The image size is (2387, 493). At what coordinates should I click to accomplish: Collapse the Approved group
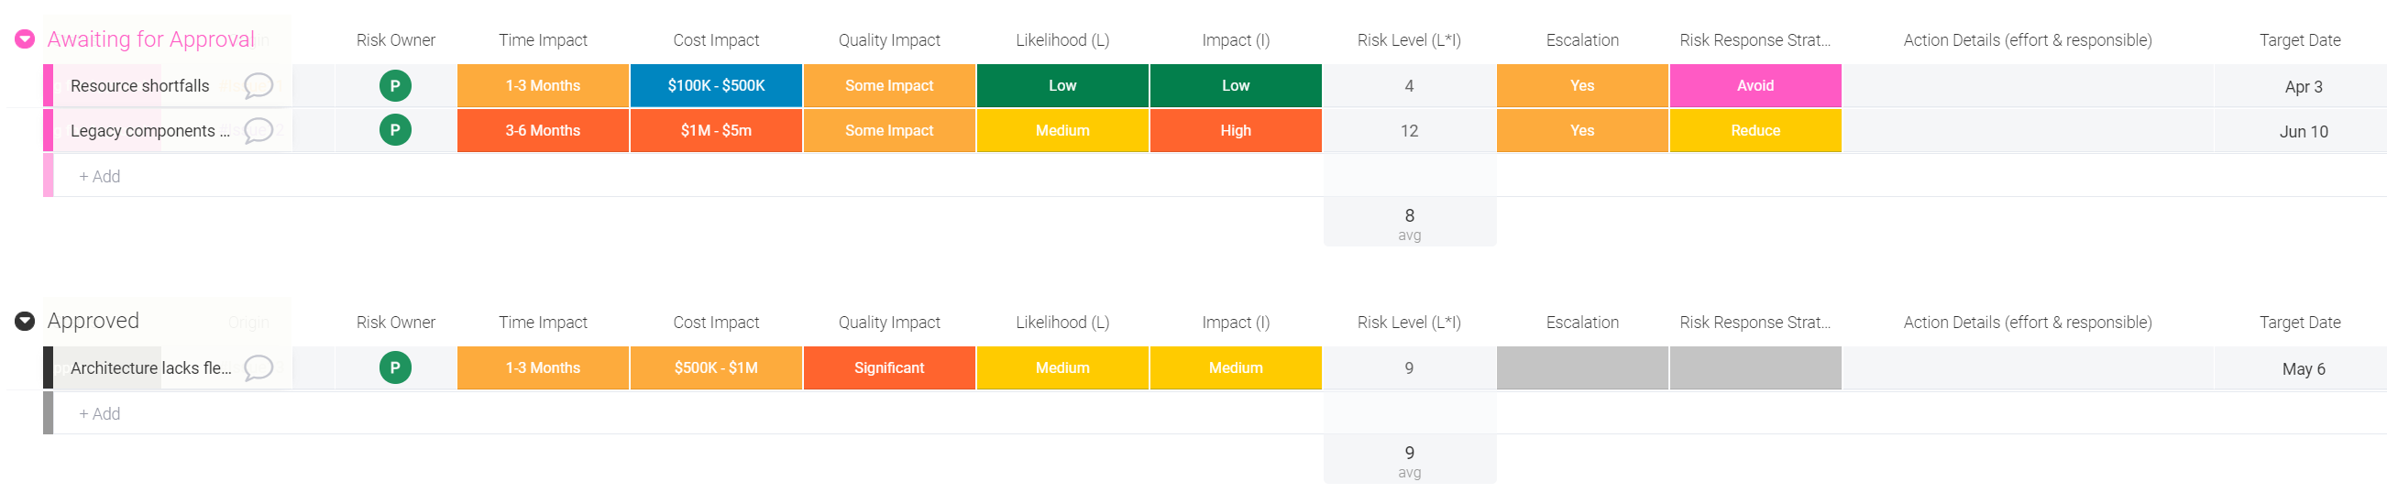point(25,321)
